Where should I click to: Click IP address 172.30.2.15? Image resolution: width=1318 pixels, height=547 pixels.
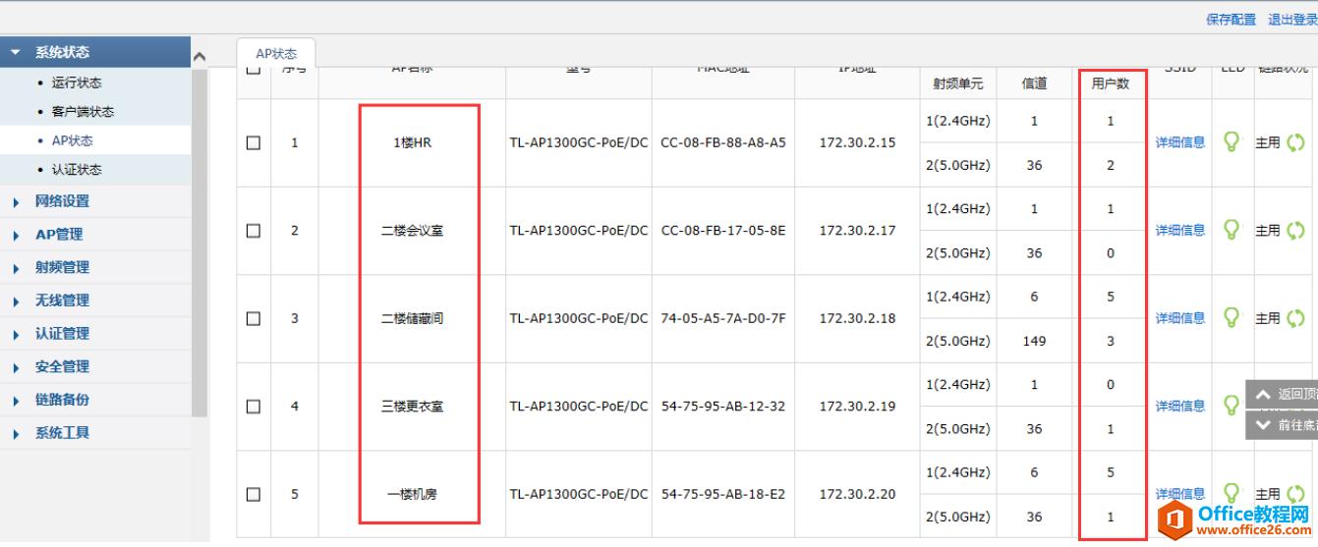[x=857, y=143]
